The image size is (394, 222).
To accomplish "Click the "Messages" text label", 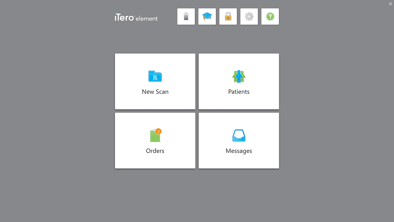I will click(x=239, y=151).
